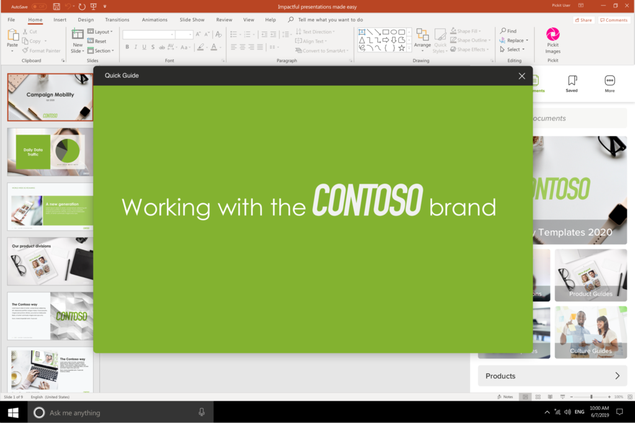Increase font size icon

click(x=198, y=35)
